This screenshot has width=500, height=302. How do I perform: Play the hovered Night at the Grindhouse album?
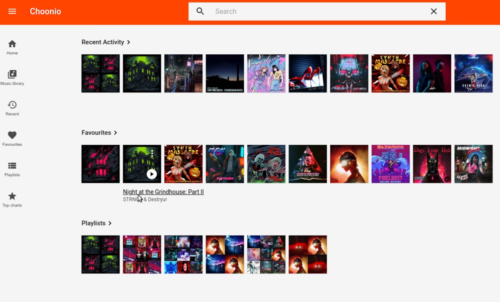152,174
